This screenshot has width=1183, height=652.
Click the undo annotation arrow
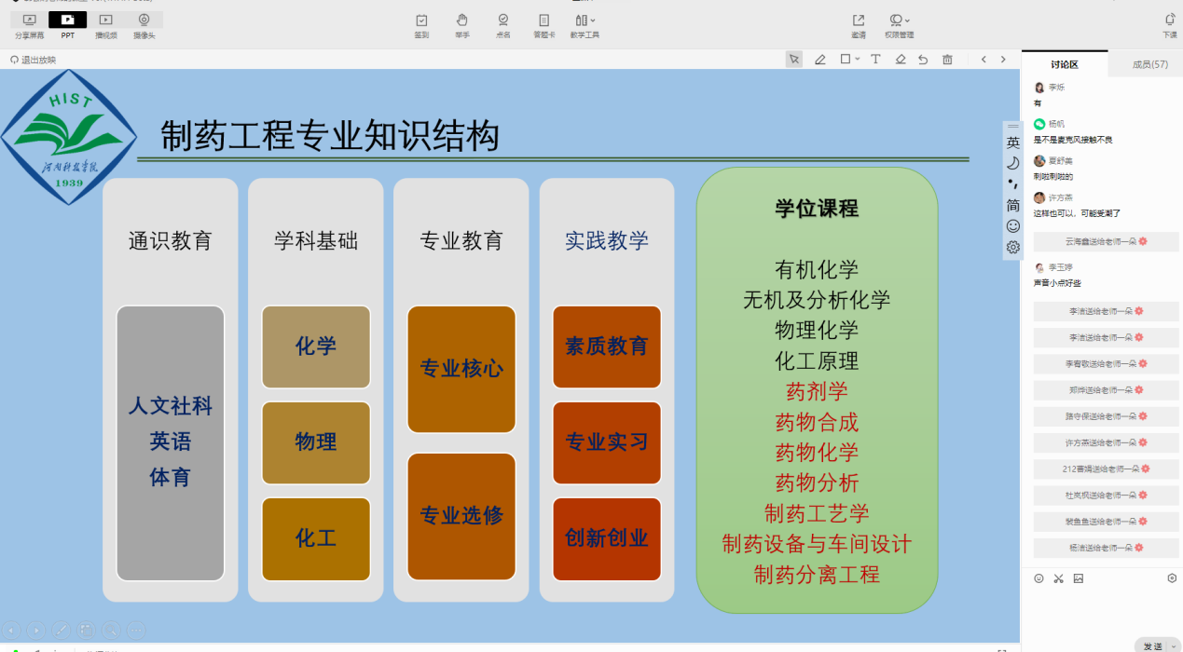(923, 59)
